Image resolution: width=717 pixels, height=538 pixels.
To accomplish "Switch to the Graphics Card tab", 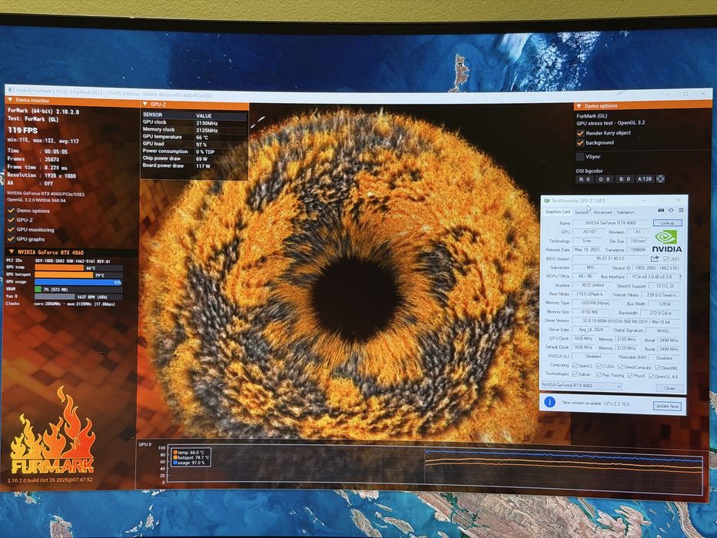I will click(x=557, y=212).
